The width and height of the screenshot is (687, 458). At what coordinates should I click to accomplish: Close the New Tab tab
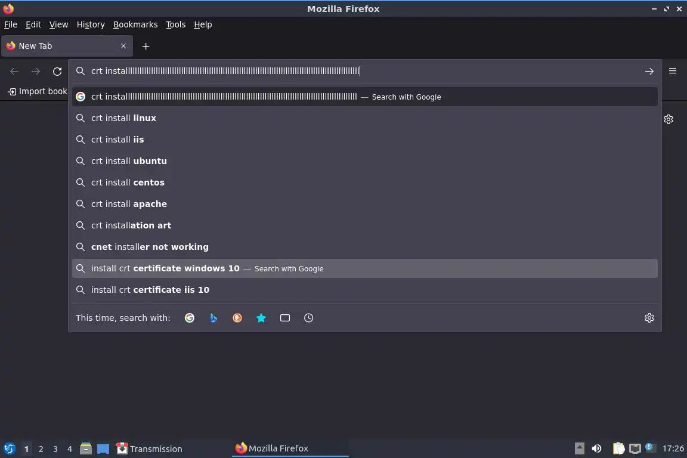[123, 46]
